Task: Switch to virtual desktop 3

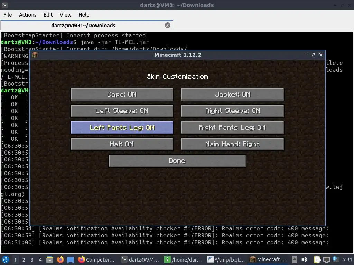Action: pyautogui.click(x=32, y=260)
